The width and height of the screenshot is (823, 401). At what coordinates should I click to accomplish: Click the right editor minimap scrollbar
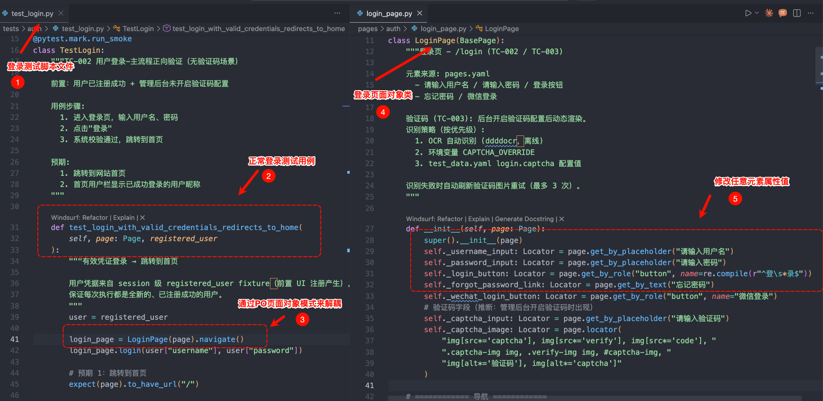click(x=820, y=66)
